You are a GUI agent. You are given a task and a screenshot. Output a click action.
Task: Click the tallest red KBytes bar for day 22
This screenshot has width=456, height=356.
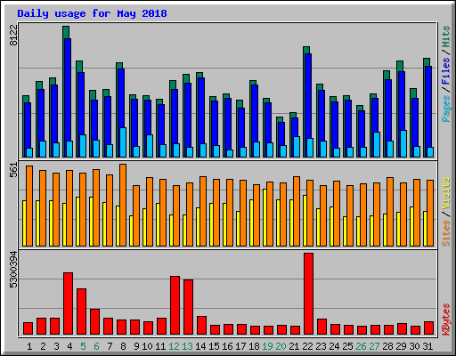[308, 294]
